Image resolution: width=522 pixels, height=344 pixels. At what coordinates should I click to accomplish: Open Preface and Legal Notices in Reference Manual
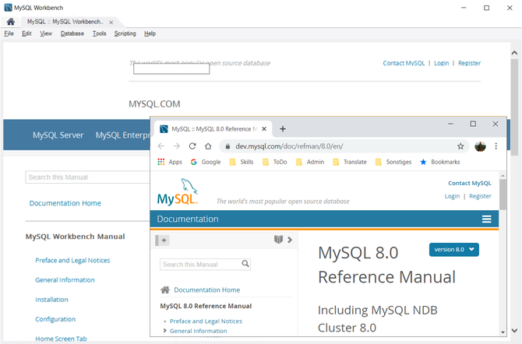click(x=206, y=321)
